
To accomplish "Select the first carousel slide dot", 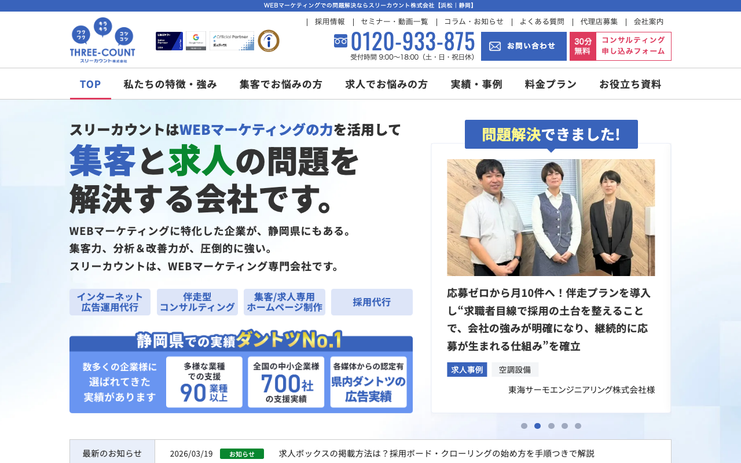I will [x=524, y=426].
